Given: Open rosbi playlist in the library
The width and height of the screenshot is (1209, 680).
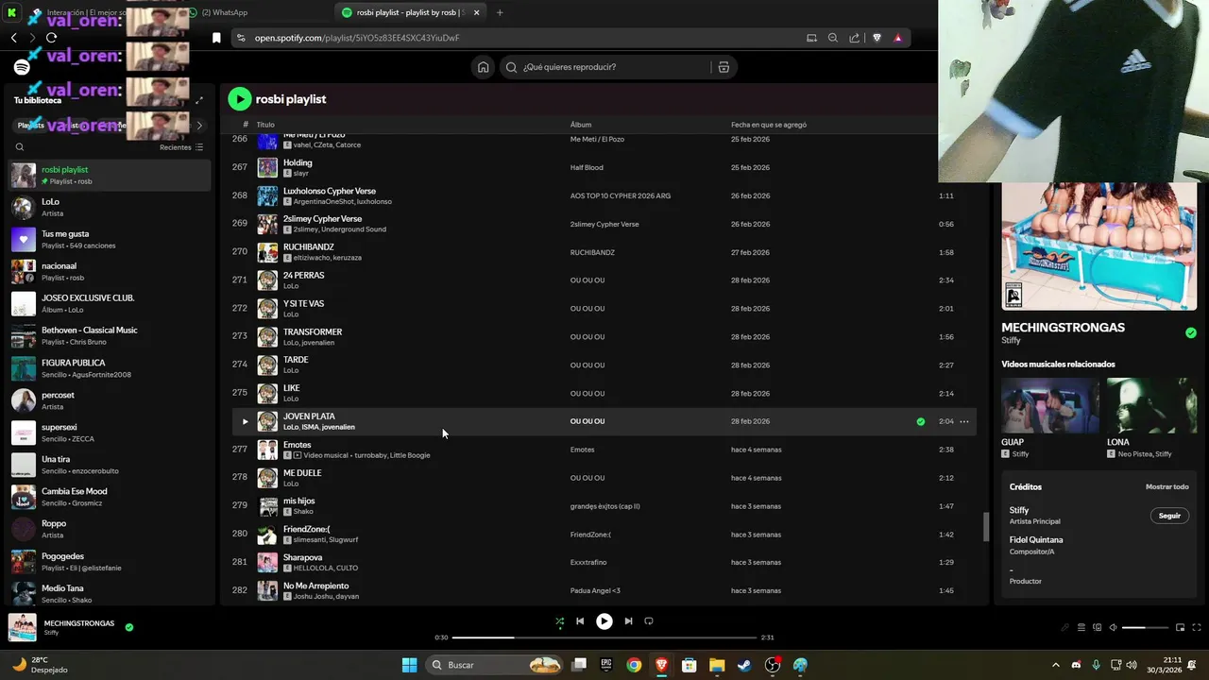Looking at the screenshot, I should point(110,175).
